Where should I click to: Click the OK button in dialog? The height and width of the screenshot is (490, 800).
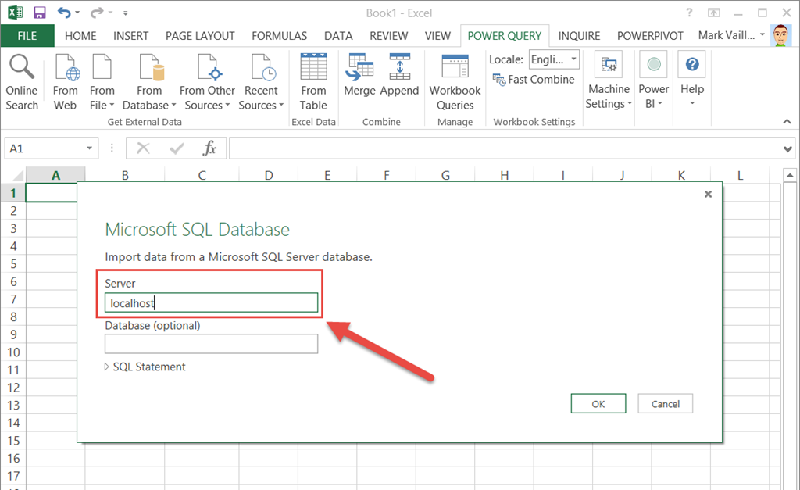598,404
